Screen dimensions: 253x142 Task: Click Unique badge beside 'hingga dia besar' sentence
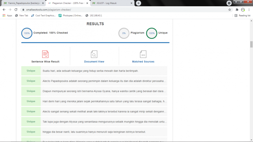31,132
